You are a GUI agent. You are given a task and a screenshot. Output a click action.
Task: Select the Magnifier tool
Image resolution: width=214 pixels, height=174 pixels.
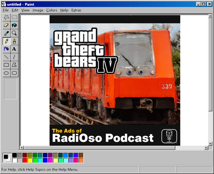[x=14, y=33]
